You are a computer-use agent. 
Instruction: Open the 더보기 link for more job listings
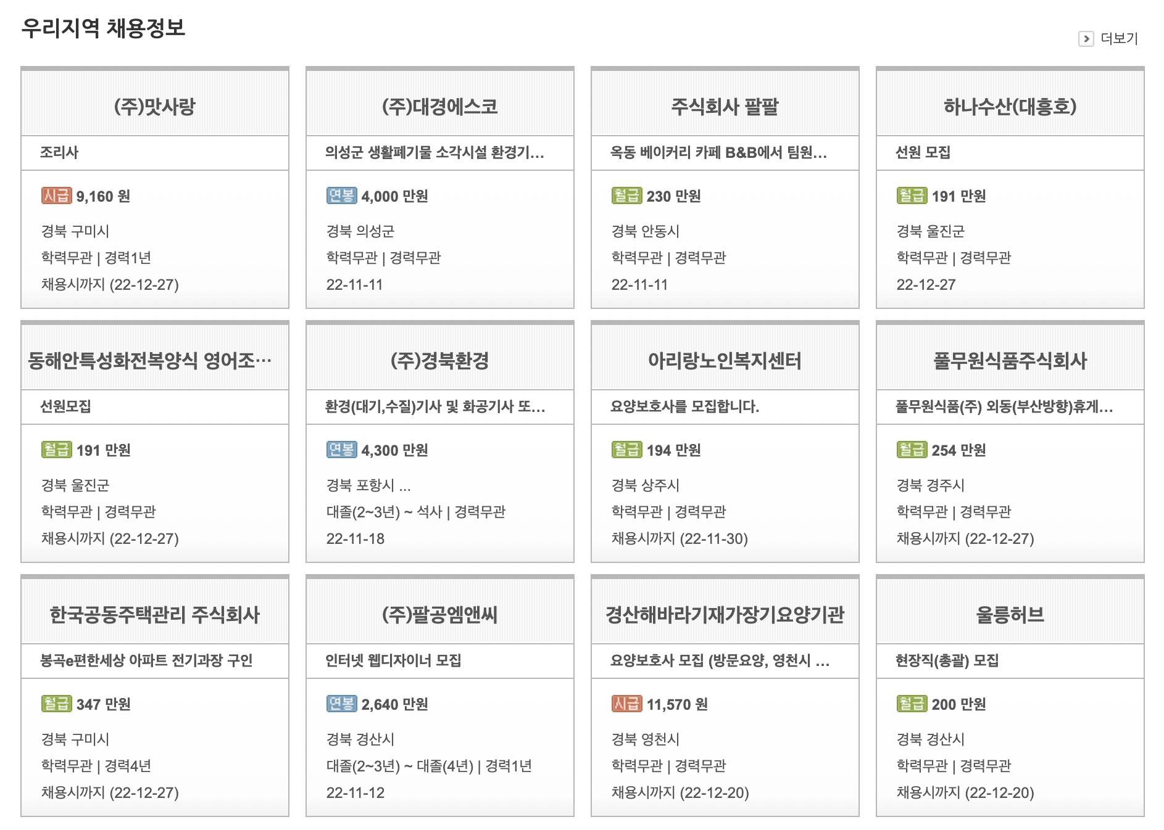1118,38
